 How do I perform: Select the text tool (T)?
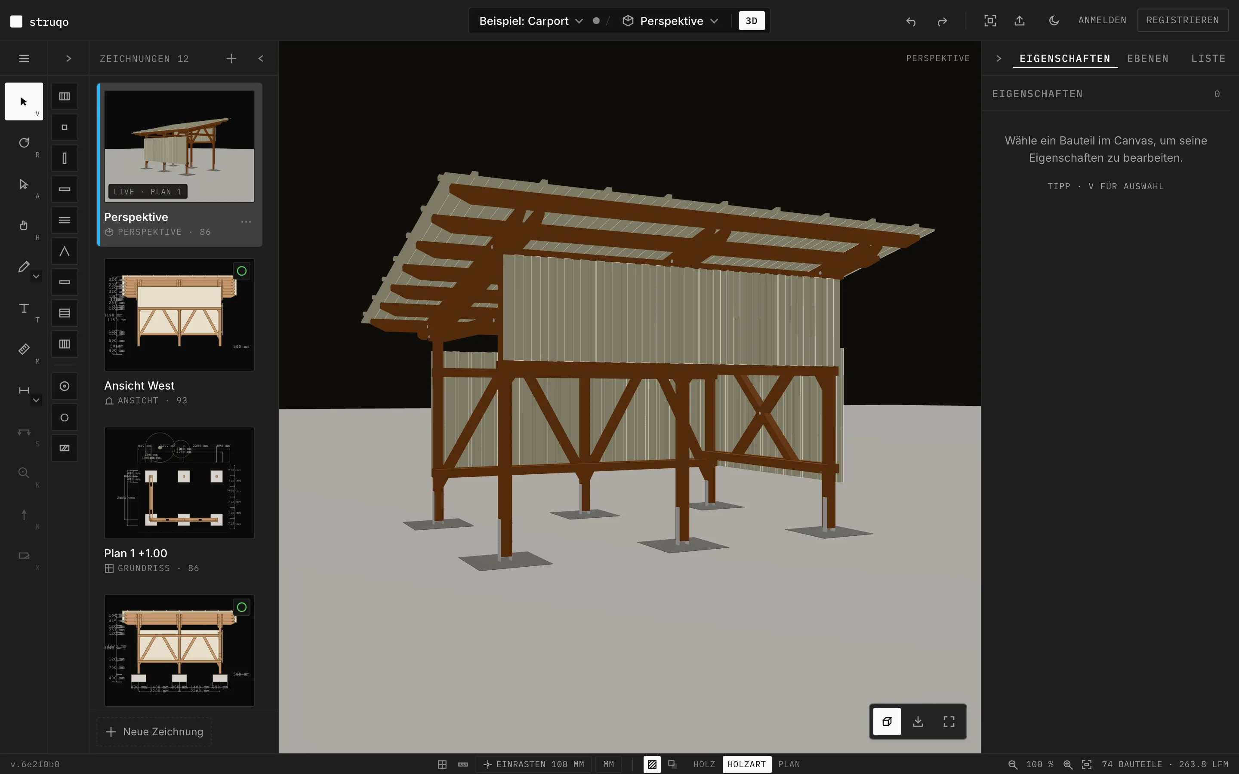pos(24,308)
